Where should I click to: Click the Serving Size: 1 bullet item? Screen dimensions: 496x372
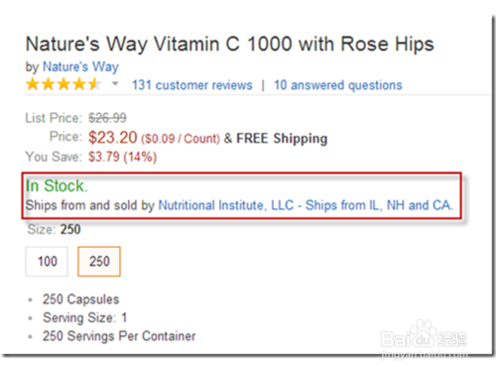(85, 318)
